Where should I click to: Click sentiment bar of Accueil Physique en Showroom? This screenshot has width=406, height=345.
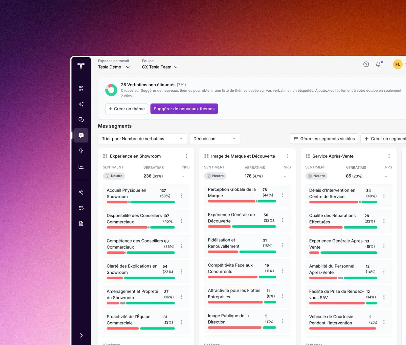tap(141, 202)
